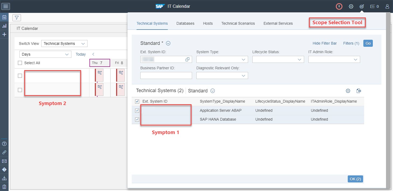Switch to the Technical Systems tab
This screenshot has height=191, width=393.
tap(152, 23)
